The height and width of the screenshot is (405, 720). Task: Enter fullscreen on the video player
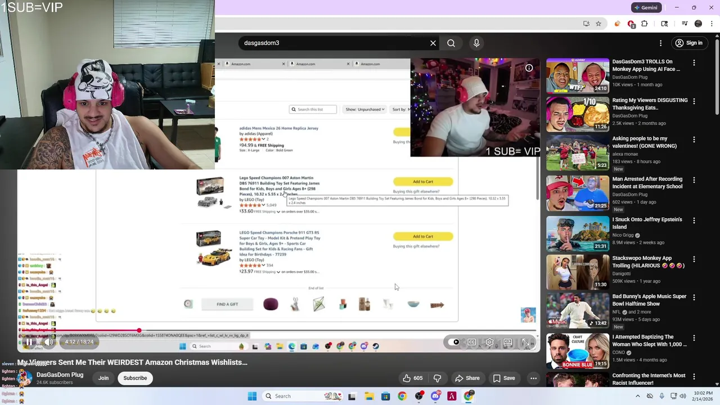(525, 342)
